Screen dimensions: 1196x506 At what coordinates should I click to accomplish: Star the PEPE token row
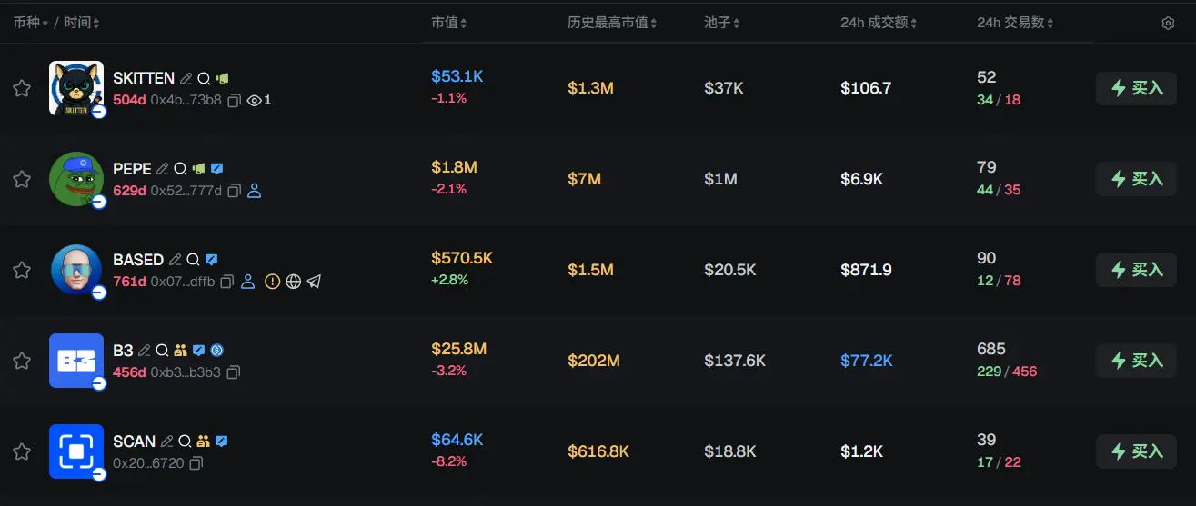(x=22, y=179)
